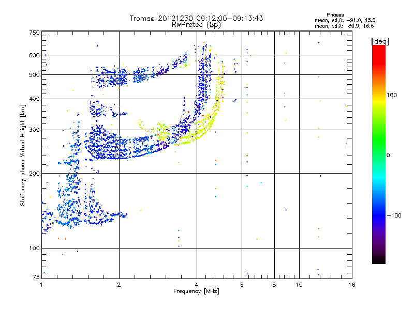Click y-axis tick label "750"
The height and width of the screenshot is (310, 414).
coord(34,33)
